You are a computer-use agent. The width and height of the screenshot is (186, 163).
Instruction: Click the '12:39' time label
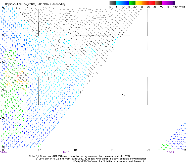pos(170,152)
